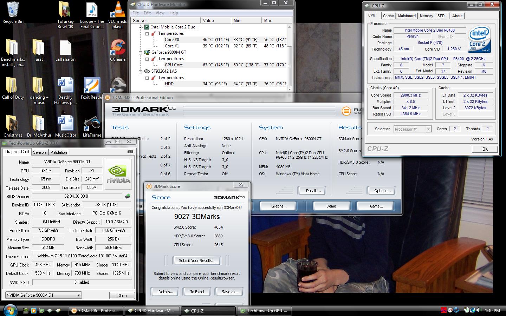This screenshot has height=316, width=506.
Task: Collapse the GeForce 9800M GT tree node
Action: (141, 52)
